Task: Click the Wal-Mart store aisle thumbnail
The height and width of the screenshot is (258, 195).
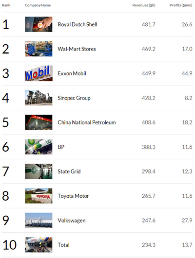Action: (x=39, y=49)
